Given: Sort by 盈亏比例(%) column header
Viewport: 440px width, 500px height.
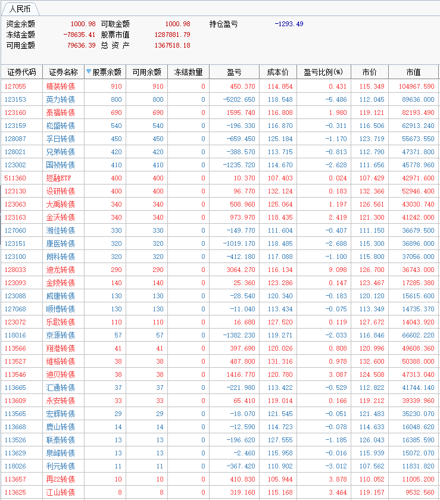Looking at the screenshot, I should (x=323, y=72).
